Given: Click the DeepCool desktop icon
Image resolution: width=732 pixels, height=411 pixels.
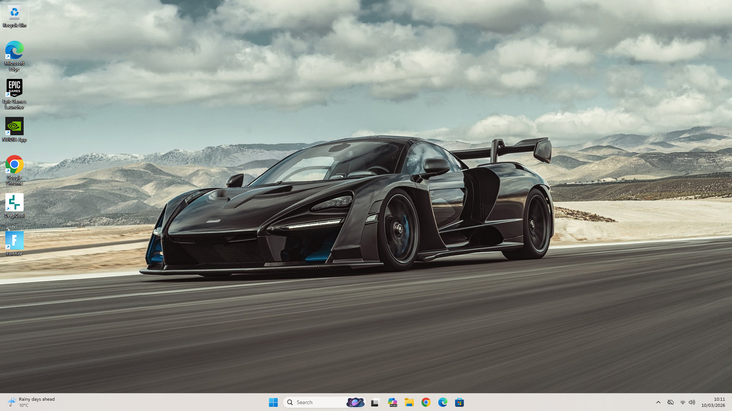Looking at the screenshot, I should [x=14, y=205].
